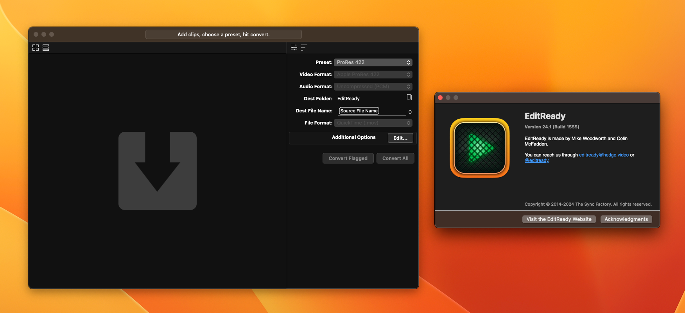
Task: Click the Edit... Additional Options button
Action: click(x=400, y=138)
